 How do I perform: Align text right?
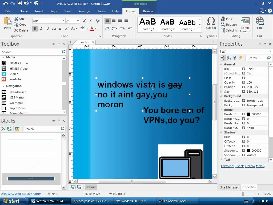(x=120, y=21)
